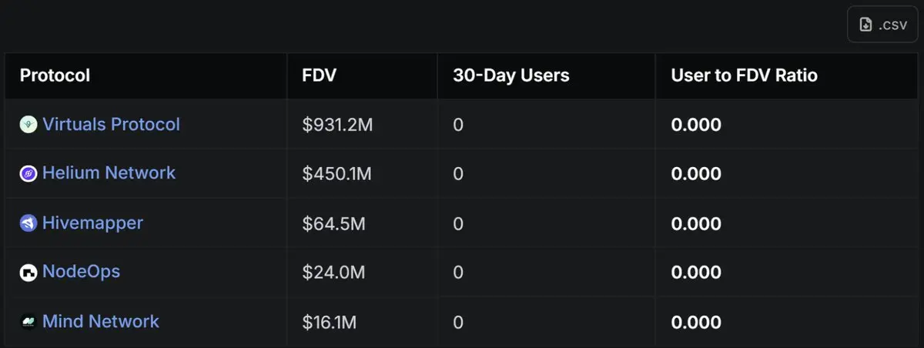
Task: Sort by the Protocol column header
Action: 55,75
